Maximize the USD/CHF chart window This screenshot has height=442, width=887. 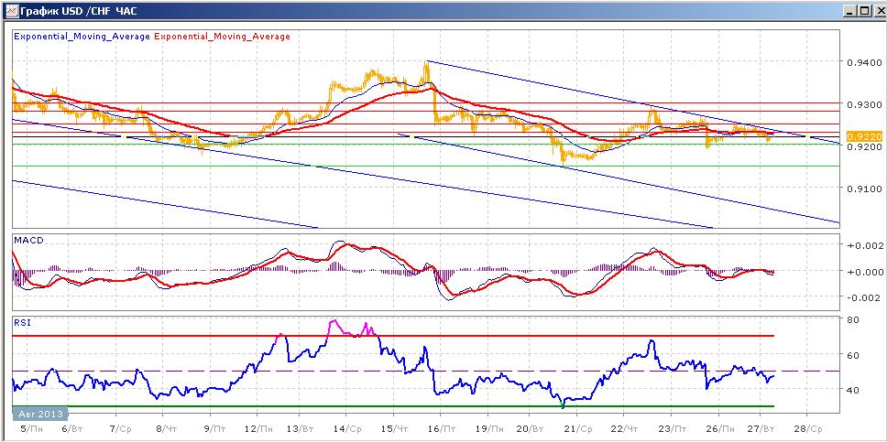pyautogui.click(x=863, y=10)
